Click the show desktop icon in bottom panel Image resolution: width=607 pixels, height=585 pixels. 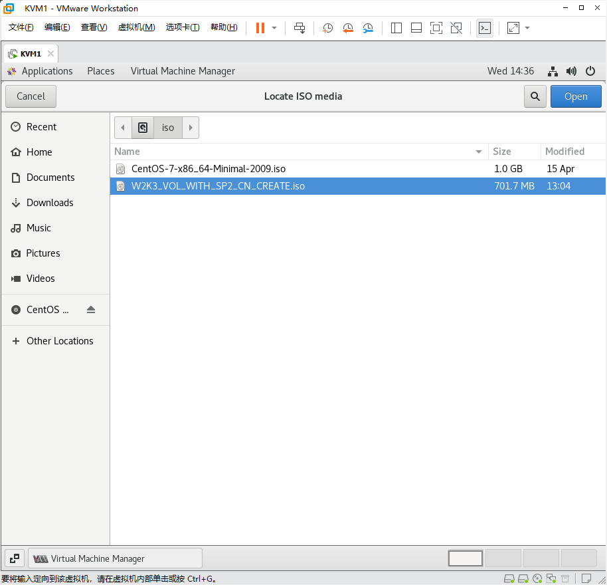pos(15,558)
